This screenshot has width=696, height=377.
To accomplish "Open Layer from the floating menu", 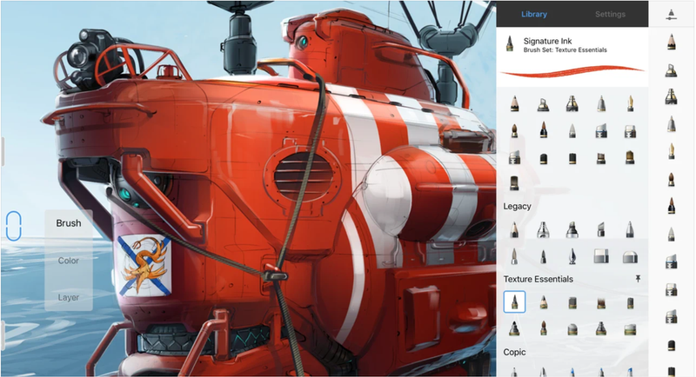I will (69, 297).
